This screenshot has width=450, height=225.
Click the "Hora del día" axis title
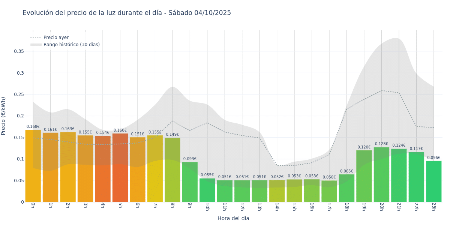[233, 218]
